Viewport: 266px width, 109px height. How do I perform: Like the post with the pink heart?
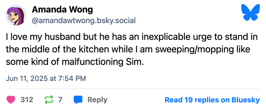[11, 100]
